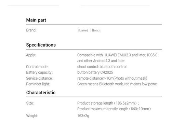The width and height of the screenshot is (171, 124).
Task: Click the Huawei brand text
Action: coord(83,30)
